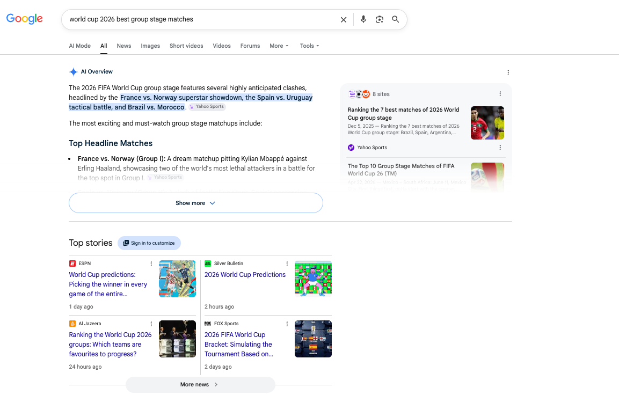Image resolution: width=619 pixels, height=410 pixels.
Task: Click the AI Overview sparkle icon
Action: click(x=74, y=72)
